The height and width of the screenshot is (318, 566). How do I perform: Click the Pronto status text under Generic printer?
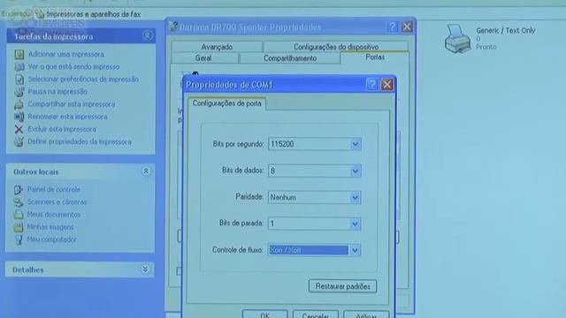486,47
